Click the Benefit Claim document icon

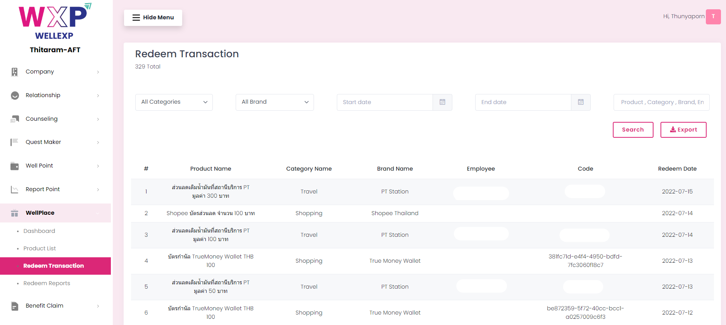[x=15, y=306]
